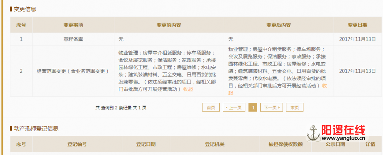Click the 下一页 next page button
This screenshot has height=155, width=383.
click(x=271, y=108)
